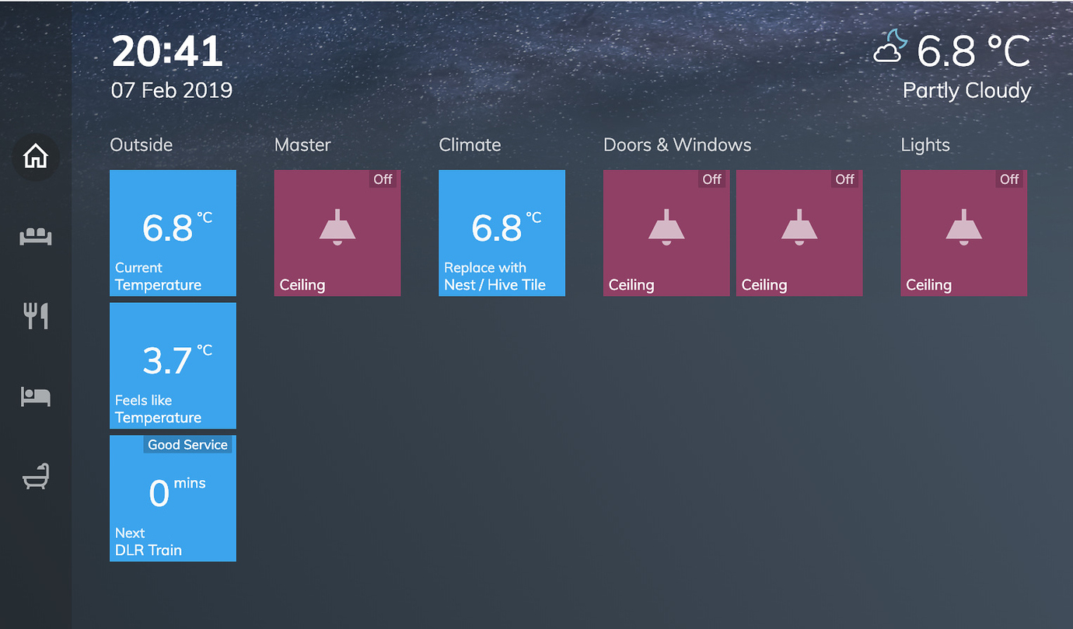Click the first Doors & Windows lamp icon
The image size is (1073, 629).
point(666,228)
